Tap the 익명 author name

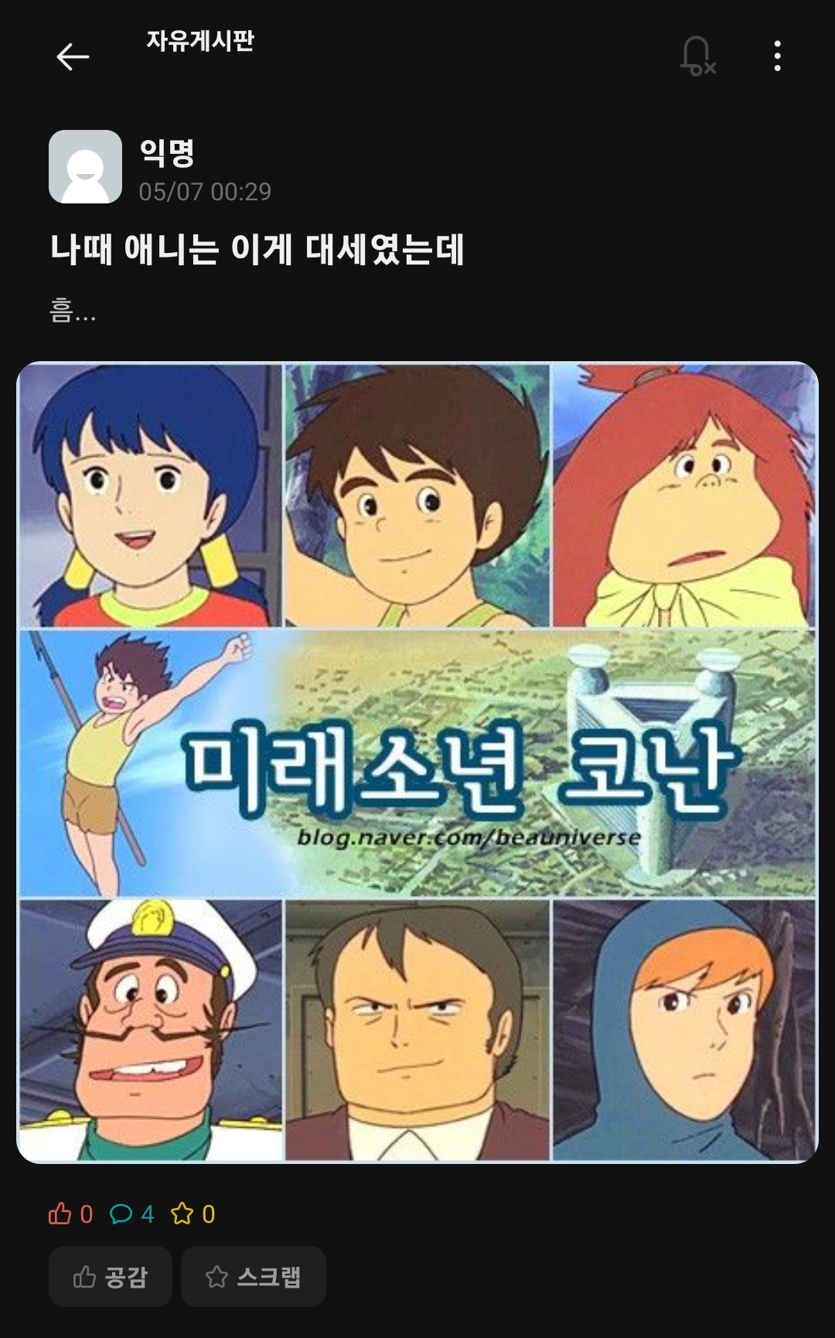[x=167, y=152]
